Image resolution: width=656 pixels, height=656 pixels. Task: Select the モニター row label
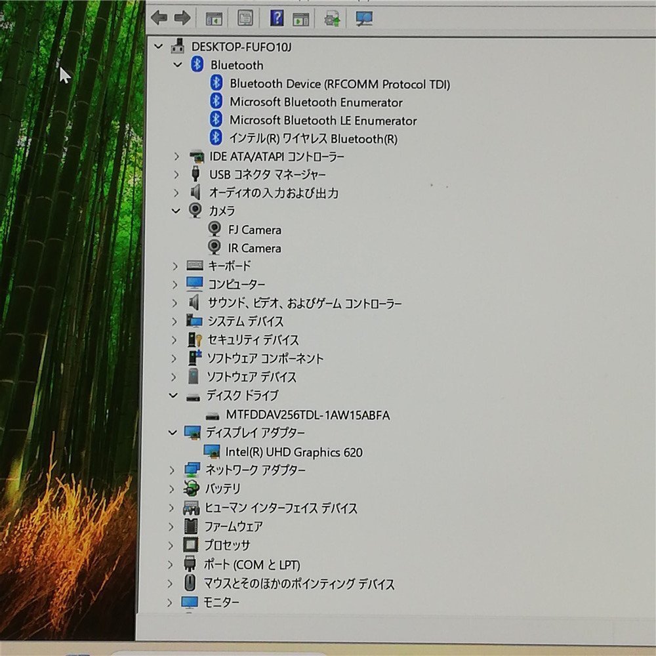coord(221,602)
